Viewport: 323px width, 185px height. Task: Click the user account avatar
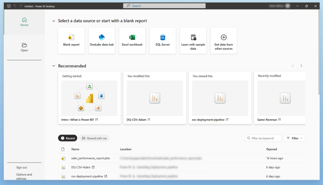tap(288, 6)
